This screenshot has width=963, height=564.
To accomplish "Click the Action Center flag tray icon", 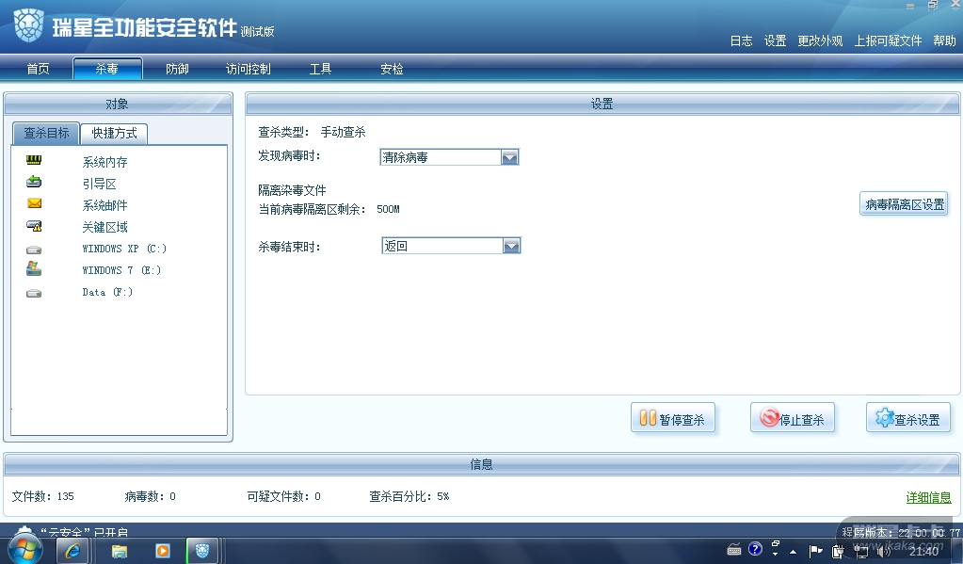I will 815,551.
